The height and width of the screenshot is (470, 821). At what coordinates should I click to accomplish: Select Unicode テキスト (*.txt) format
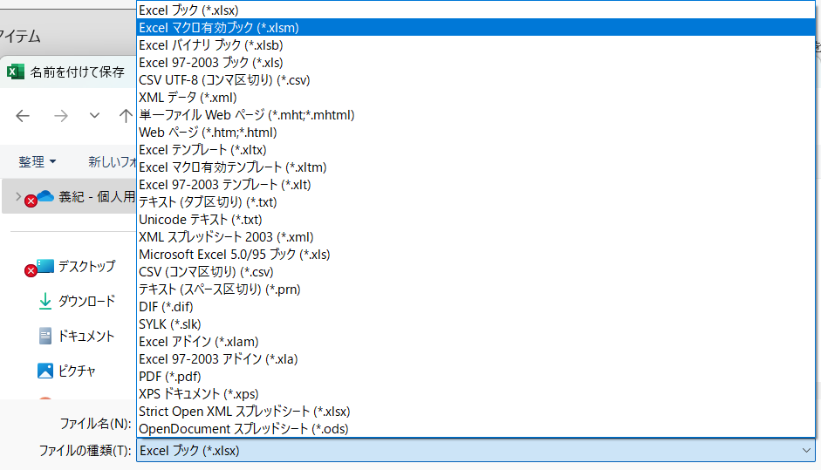pyautogui.click(x=200, y=219)
